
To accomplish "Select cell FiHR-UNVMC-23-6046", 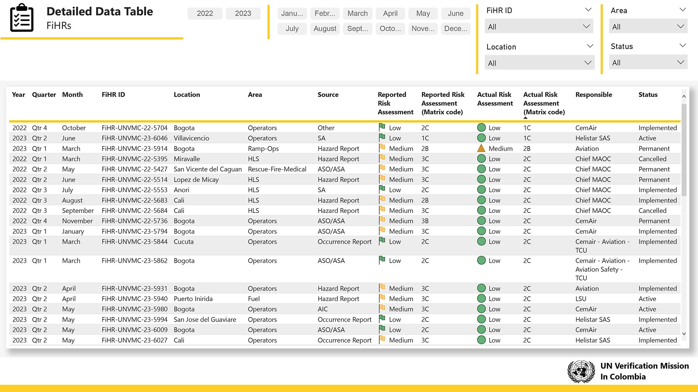I will point(134,138).
